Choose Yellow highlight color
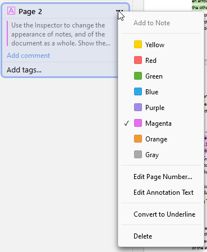This screenshot has width=207, height=252. [161, 45]
